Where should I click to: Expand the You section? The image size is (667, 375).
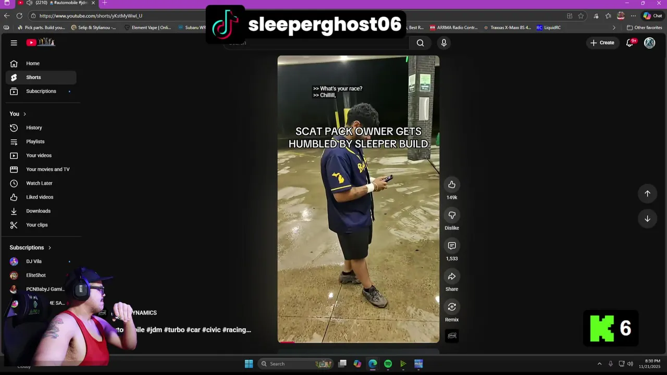coord(18,114)
